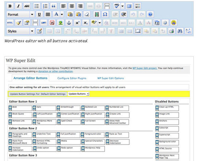Insert a special character (Omega)
Viewport: 197px width, 161px height.
[105, 15]
